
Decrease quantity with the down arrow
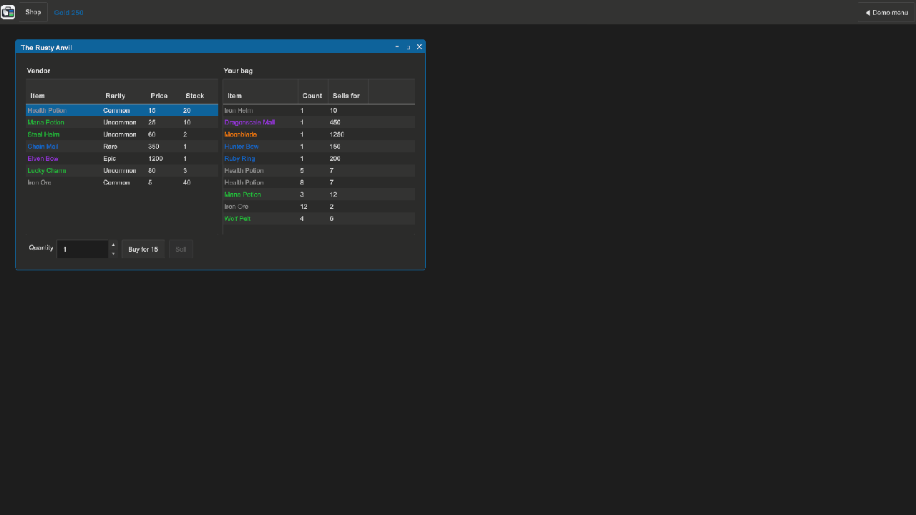[113, 253]
